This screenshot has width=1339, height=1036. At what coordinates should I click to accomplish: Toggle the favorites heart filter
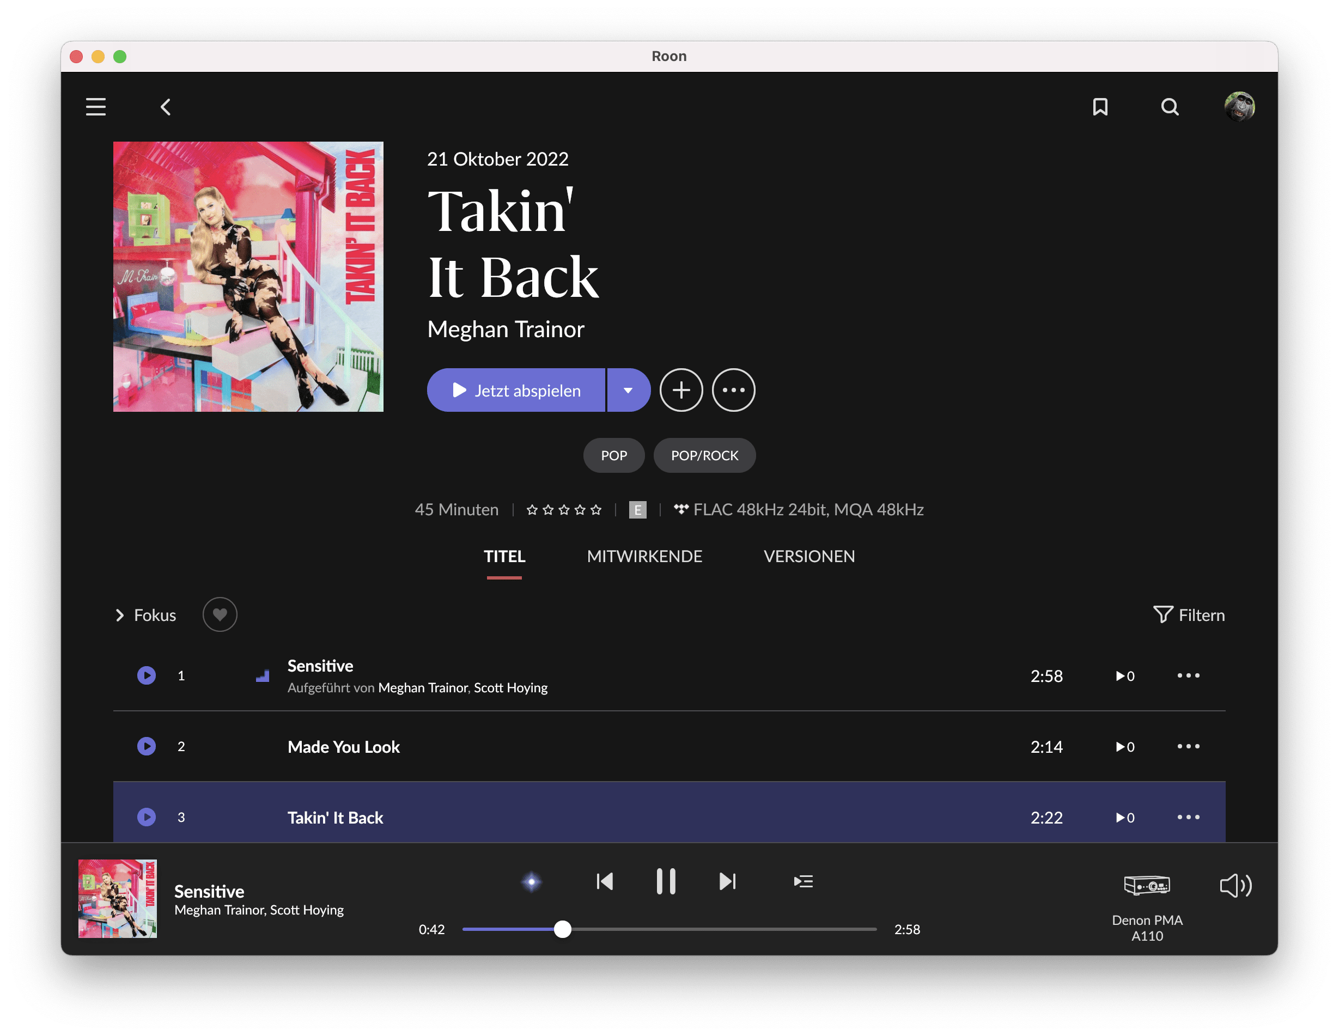(x=220, y=614)
